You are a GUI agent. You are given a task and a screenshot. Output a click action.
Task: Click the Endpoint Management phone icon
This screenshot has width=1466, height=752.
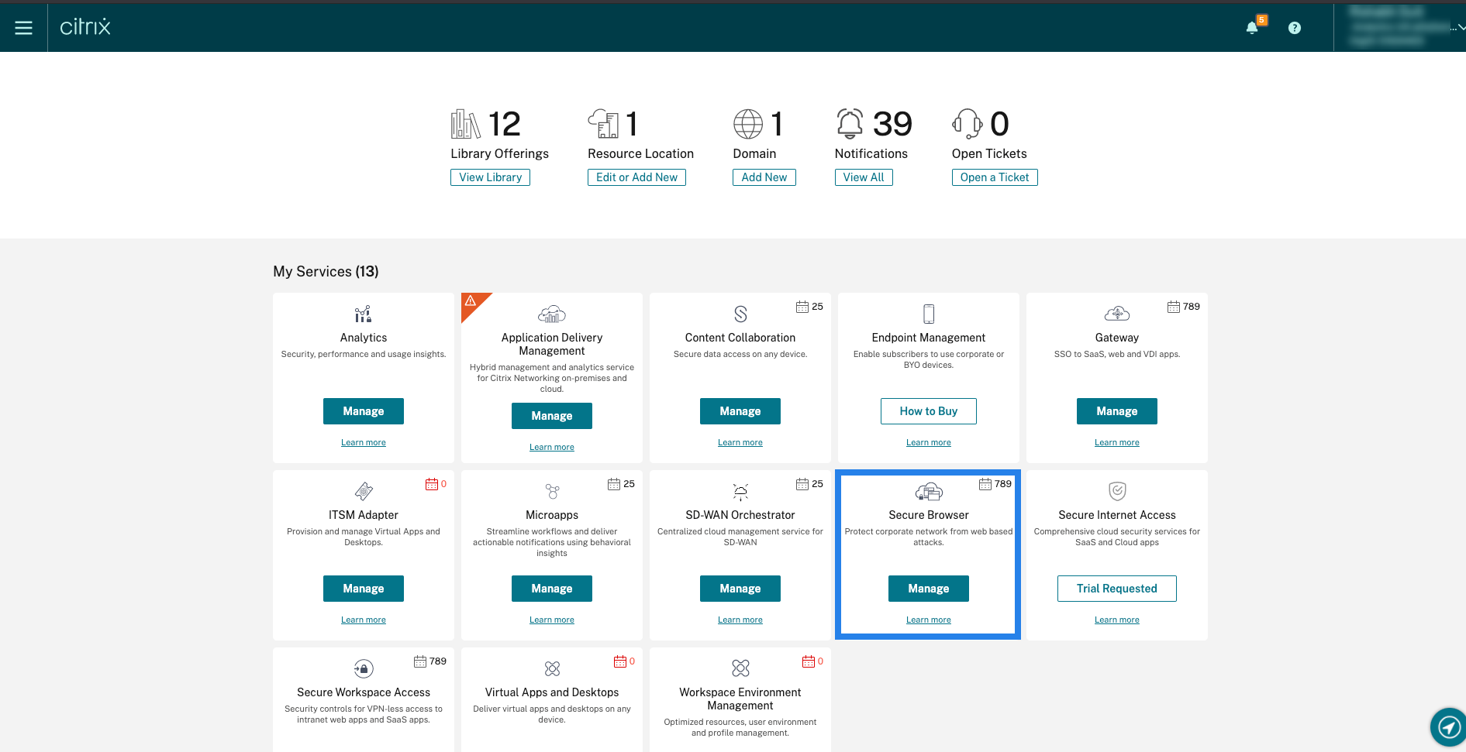[x=929, y=314]
